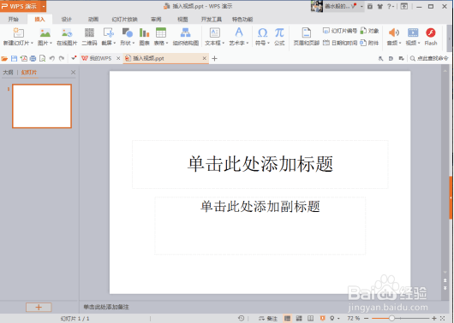Switch to Normal view in status bar
This screenshot has height=323, width=454.
(287, 319)
